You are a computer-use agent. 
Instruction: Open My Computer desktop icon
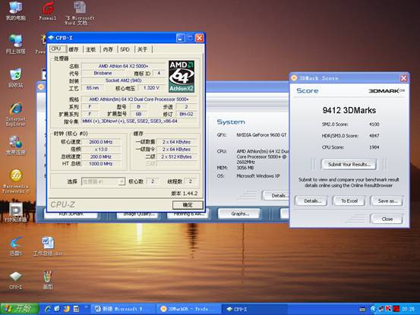pos(16,11)
